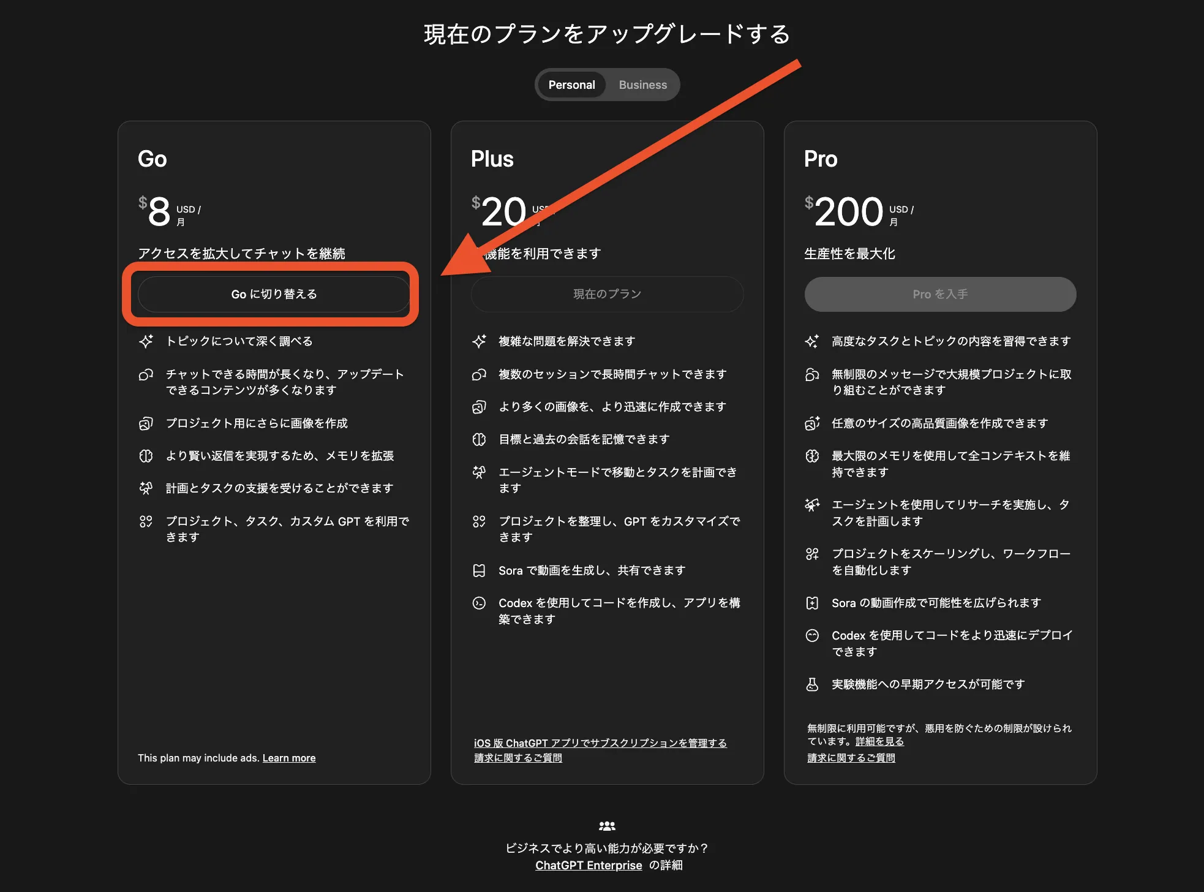
Task: Select the Personal tab
Action: [x=571, y=85]
